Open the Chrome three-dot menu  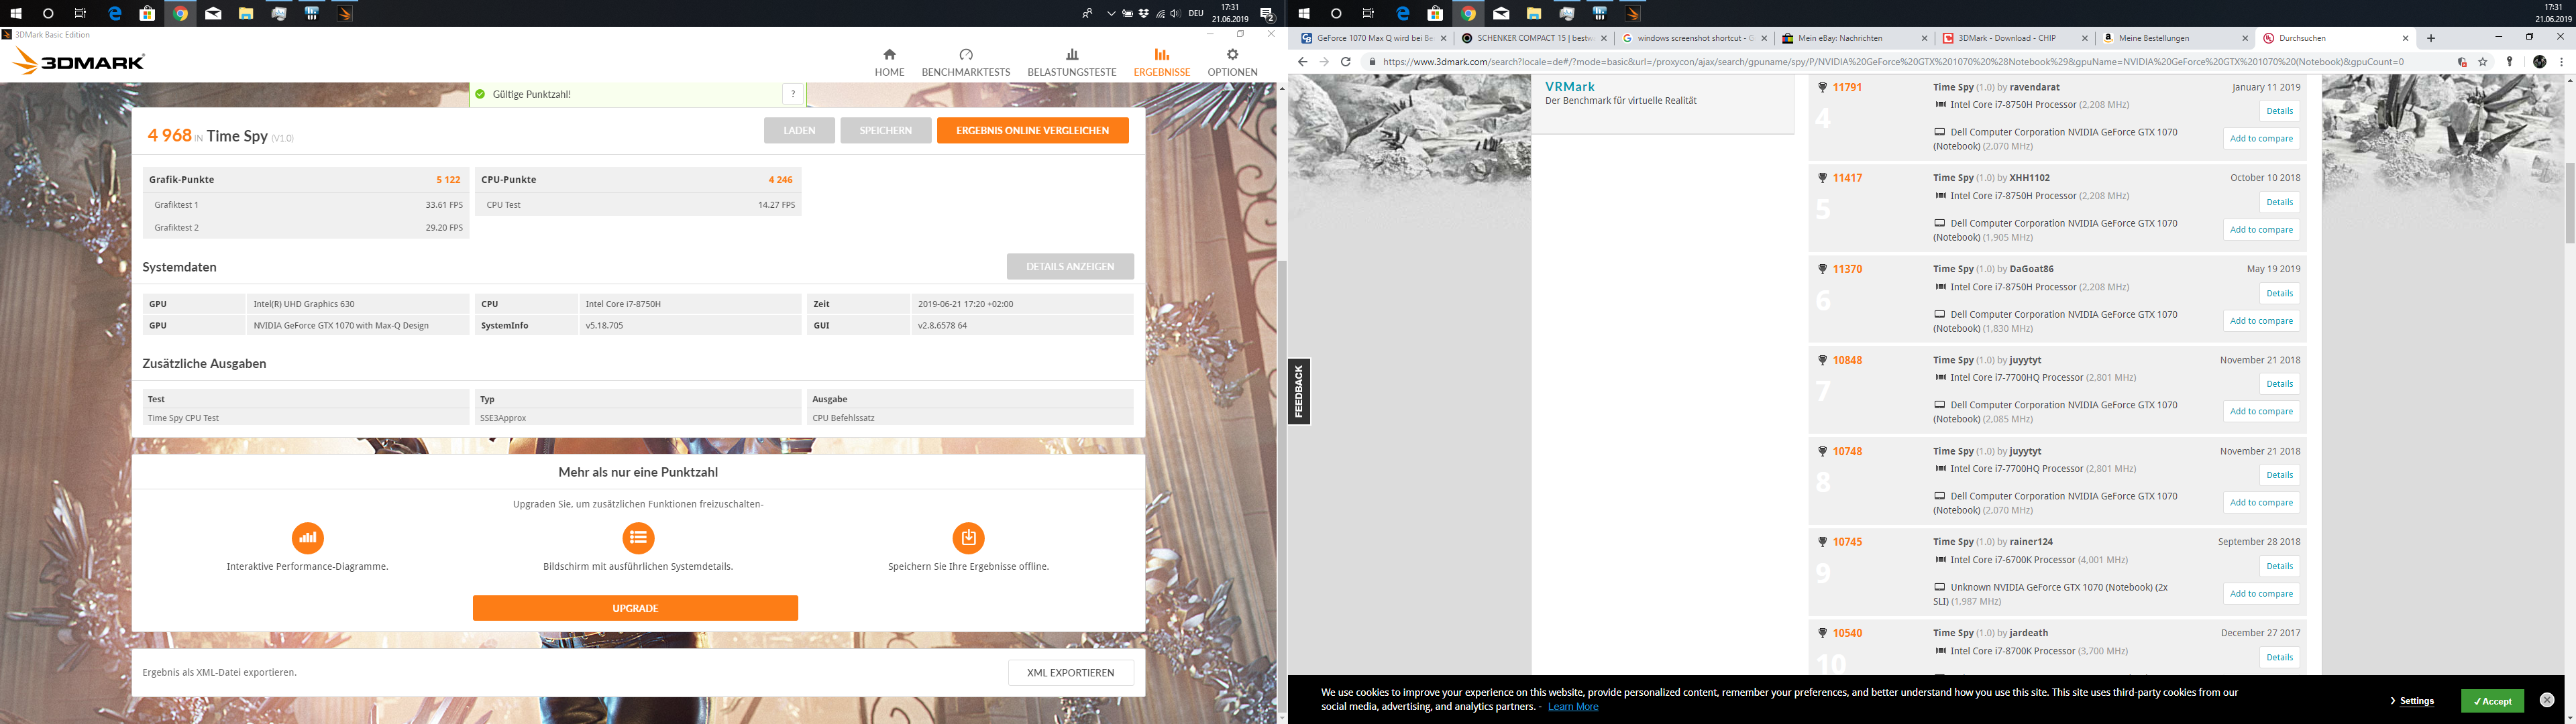[2561, 62]
